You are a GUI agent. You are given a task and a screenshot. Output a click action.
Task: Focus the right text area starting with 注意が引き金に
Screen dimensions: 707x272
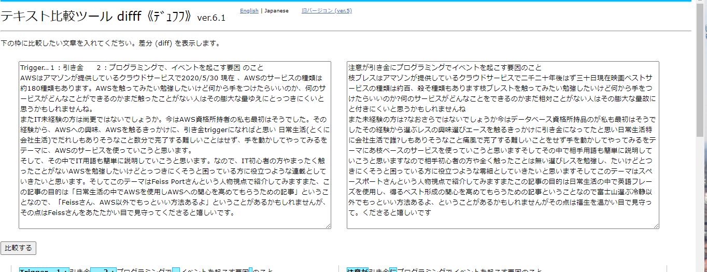pos(503,145)
